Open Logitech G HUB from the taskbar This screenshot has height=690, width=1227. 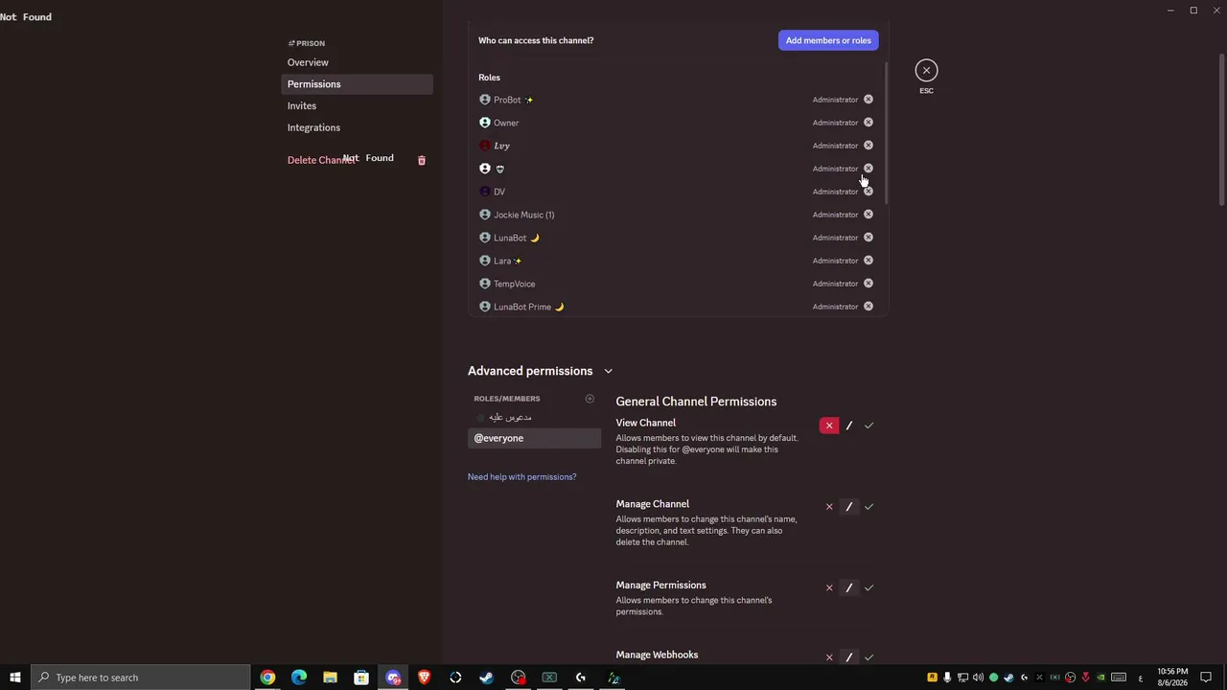(581, 678)
